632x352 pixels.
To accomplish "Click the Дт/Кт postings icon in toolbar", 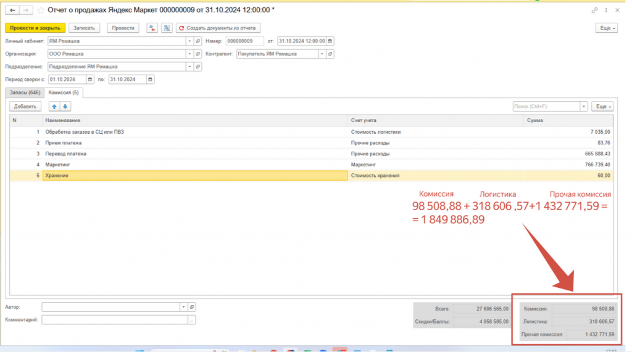I will (x=152, y=28).
